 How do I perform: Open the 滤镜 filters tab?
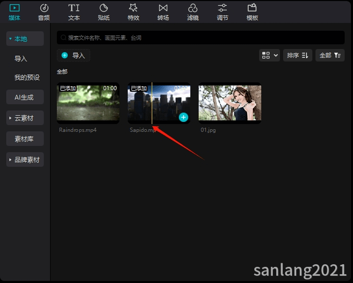pos(193,12)
